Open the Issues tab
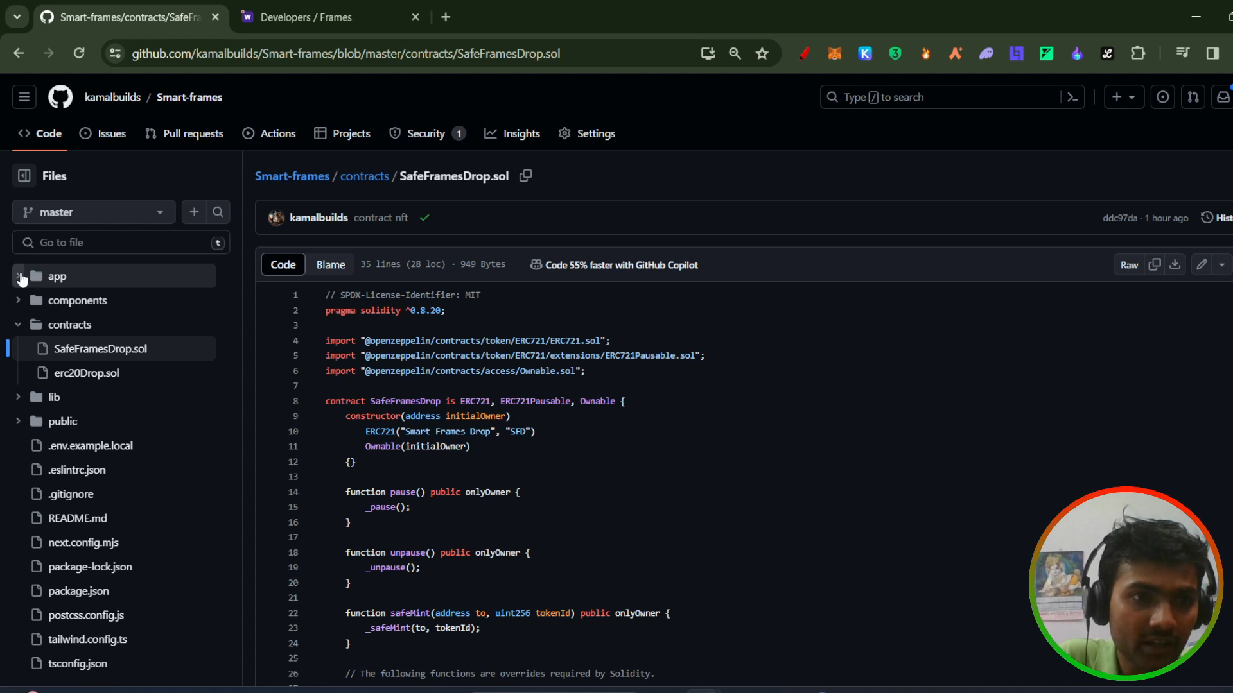 click(103, 133)
